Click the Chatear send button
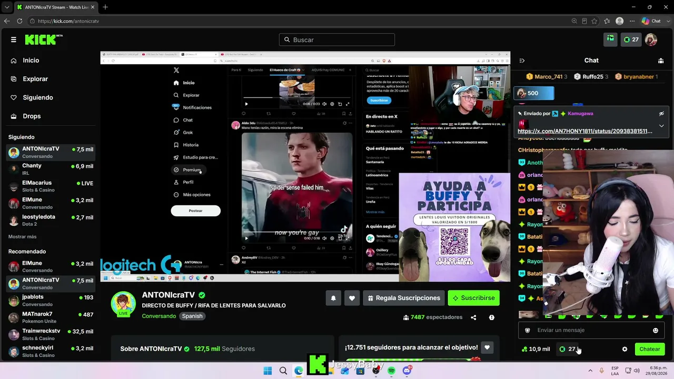 [x=649, y=349]
